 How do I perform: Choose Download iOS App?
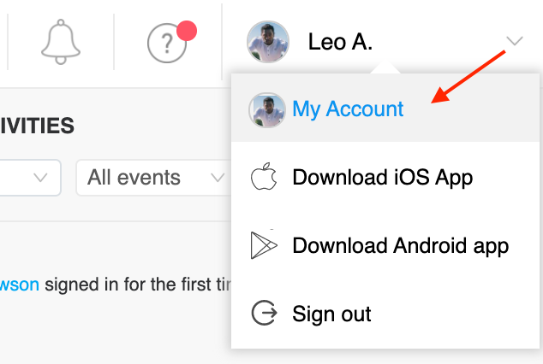[382, 178]
